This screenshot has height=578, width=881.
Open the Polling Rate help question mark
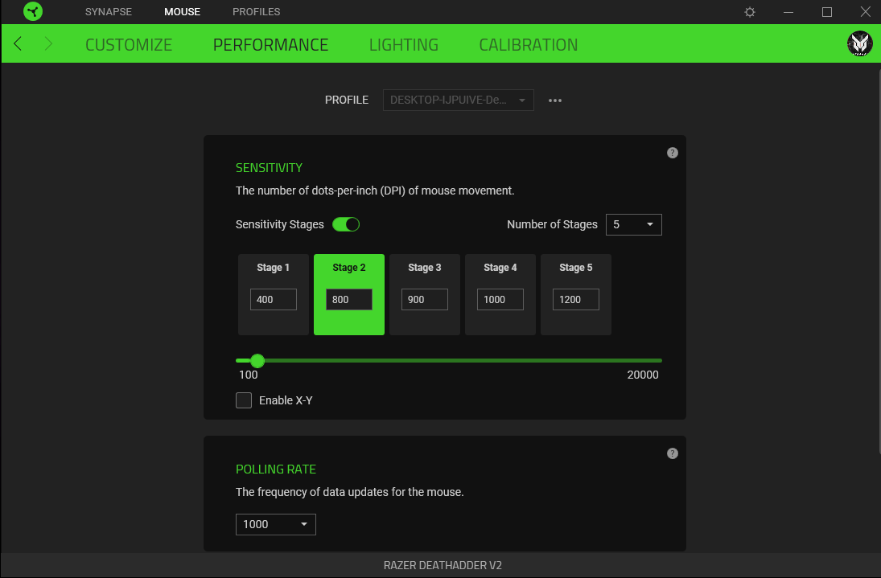(x=672, y=453)
